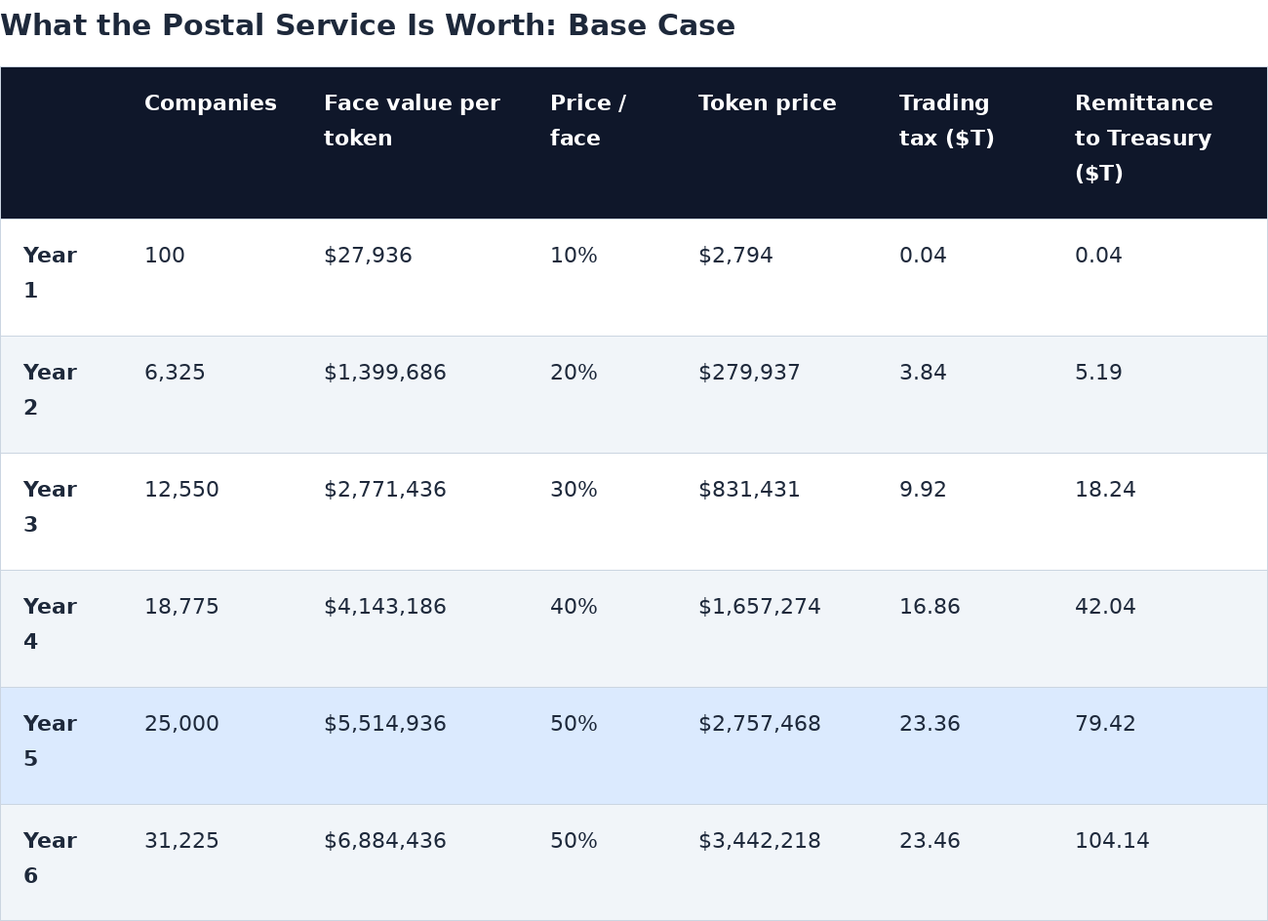Click the '20%' price/face cell

[574, 374]
